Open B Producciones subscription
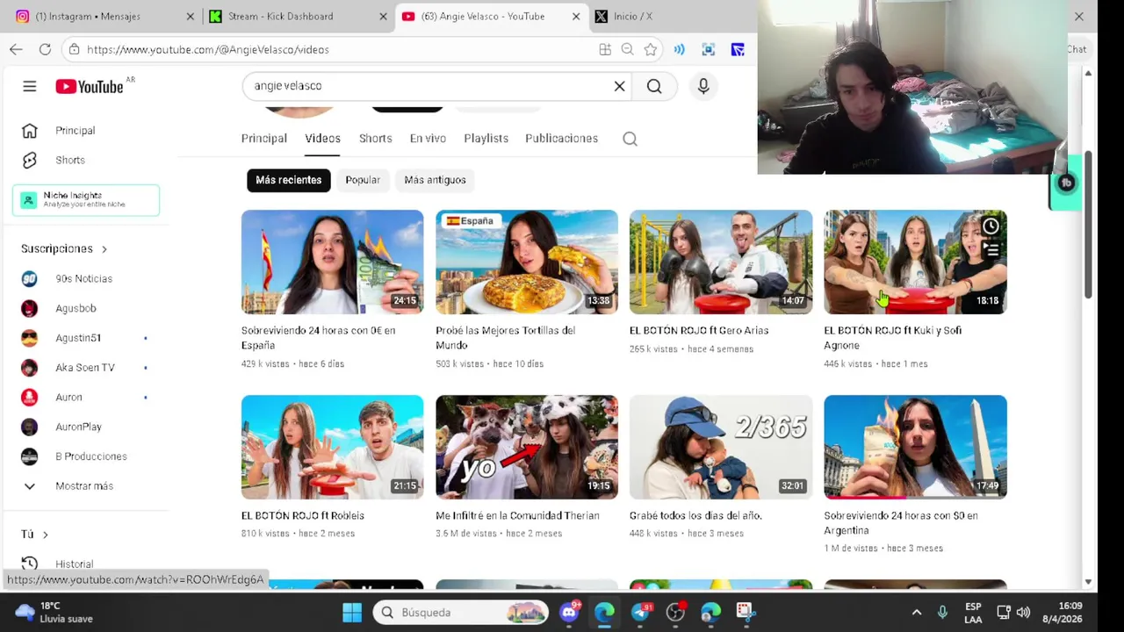Screen dimensions: 1124x632 pos(91,456)
